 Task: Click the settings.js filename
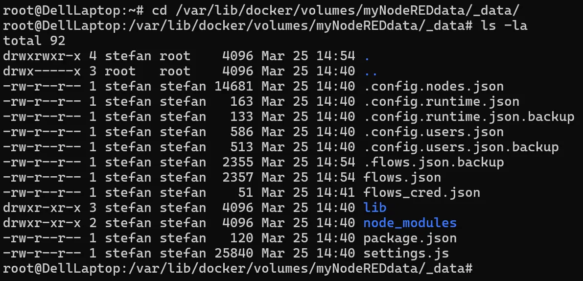[406, 254]
